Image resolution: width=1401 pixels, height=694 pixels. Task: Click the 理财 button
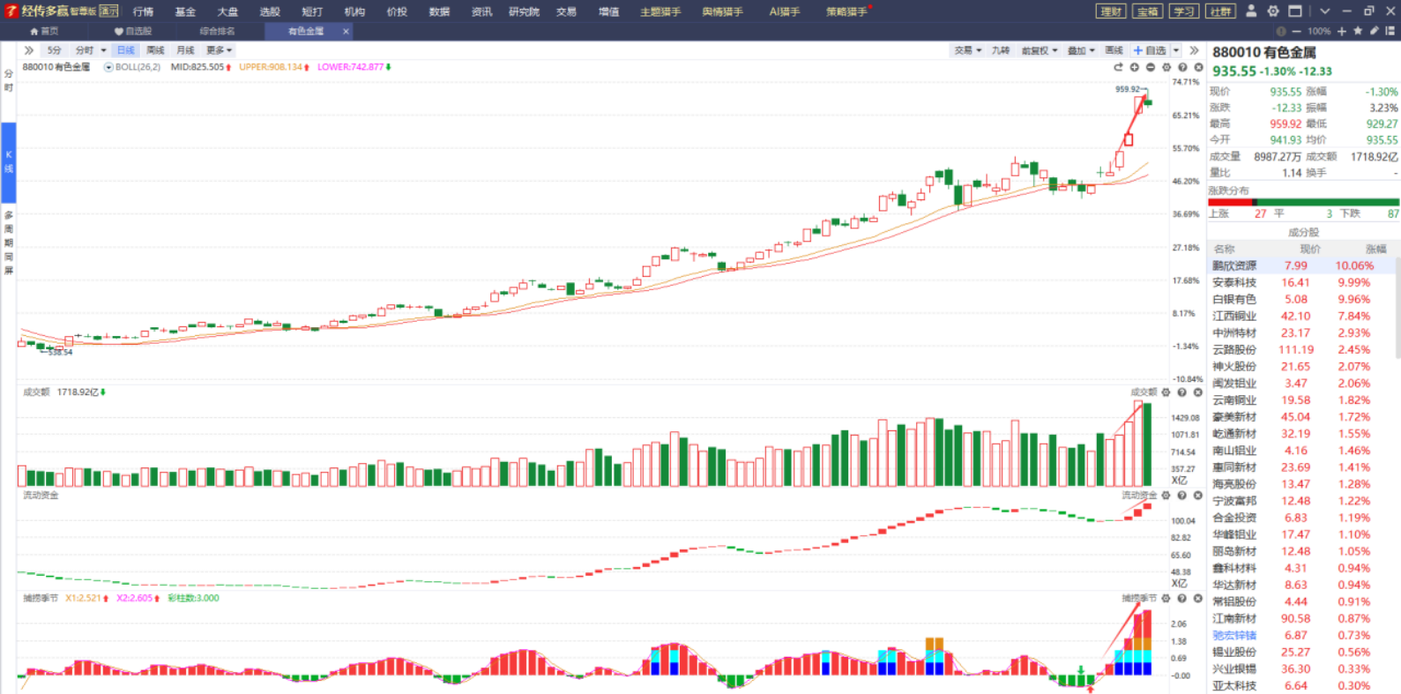(x=1111, y=11)
